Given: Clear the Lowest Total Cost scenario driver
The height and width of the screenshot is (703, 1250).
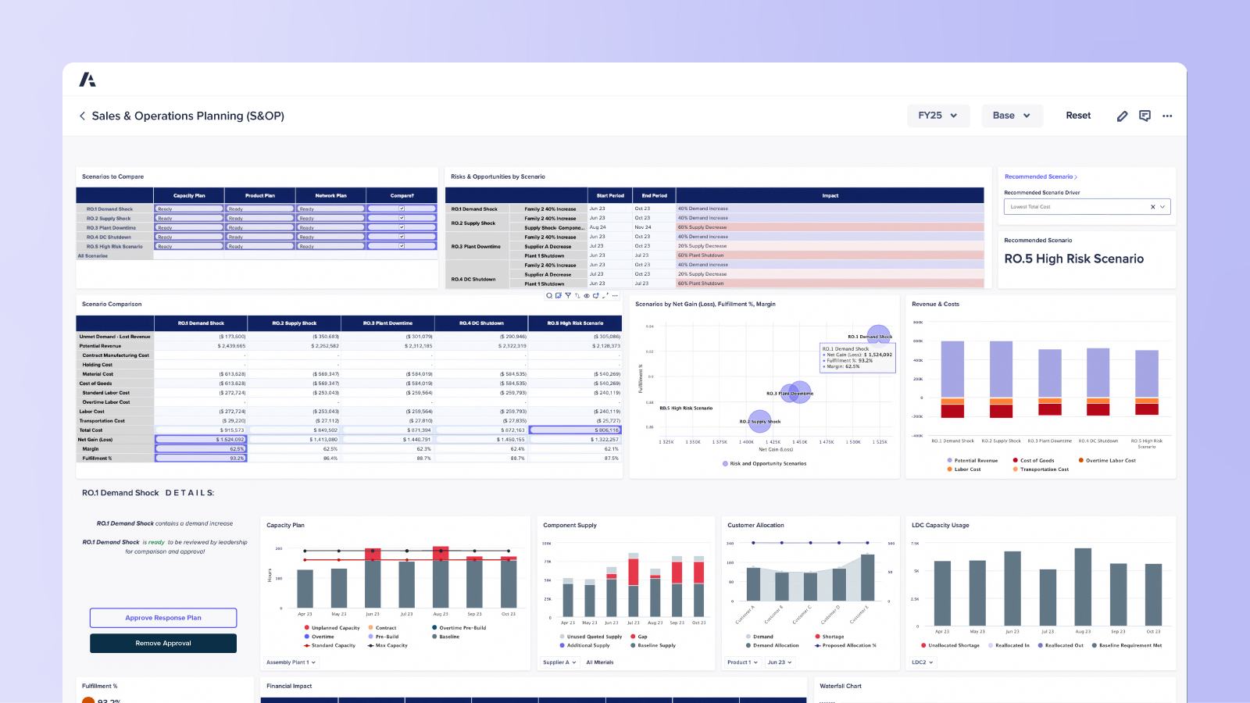Looking at the screenshot, I should coord(1152,206).
